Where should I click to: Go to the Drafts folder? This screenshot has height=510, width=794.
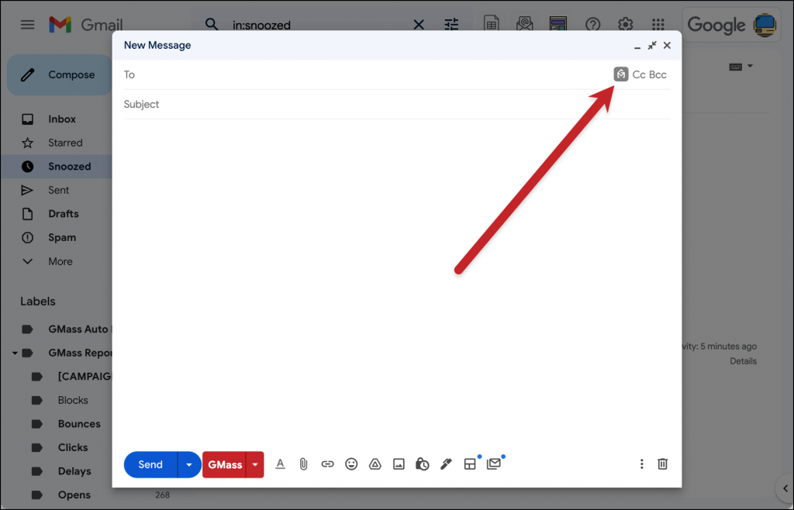coord(63,214)
